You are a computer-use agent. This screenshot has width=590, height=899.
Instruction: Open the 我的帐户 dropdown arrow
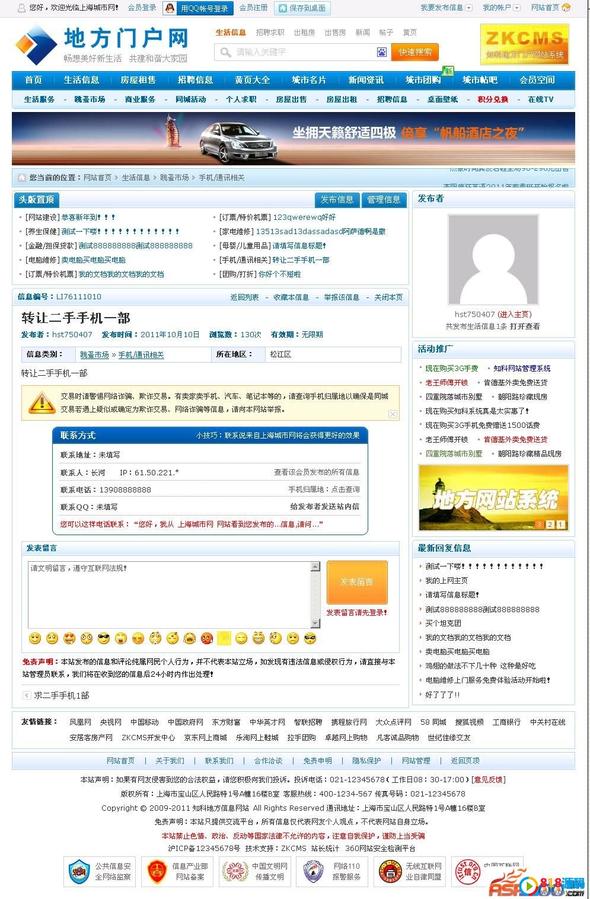click(x=516, y=8)
